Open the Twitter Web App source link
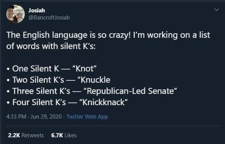The width and height of the screenshot is (225, 144). point(87,117)
